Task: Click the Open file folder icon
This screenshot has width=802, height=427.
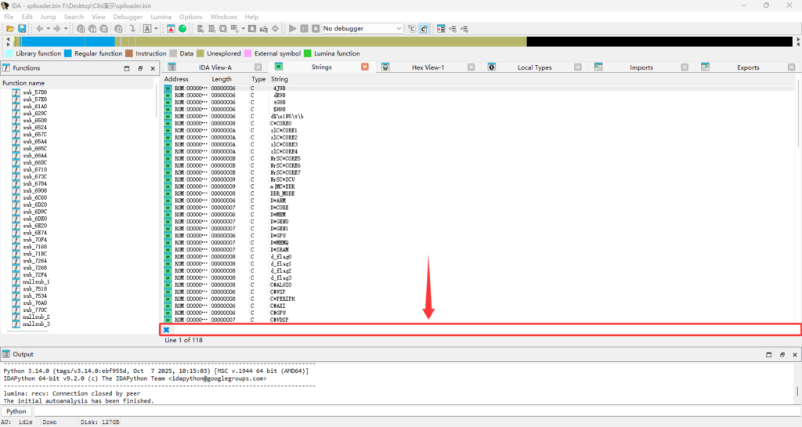Action: (10, 28)
